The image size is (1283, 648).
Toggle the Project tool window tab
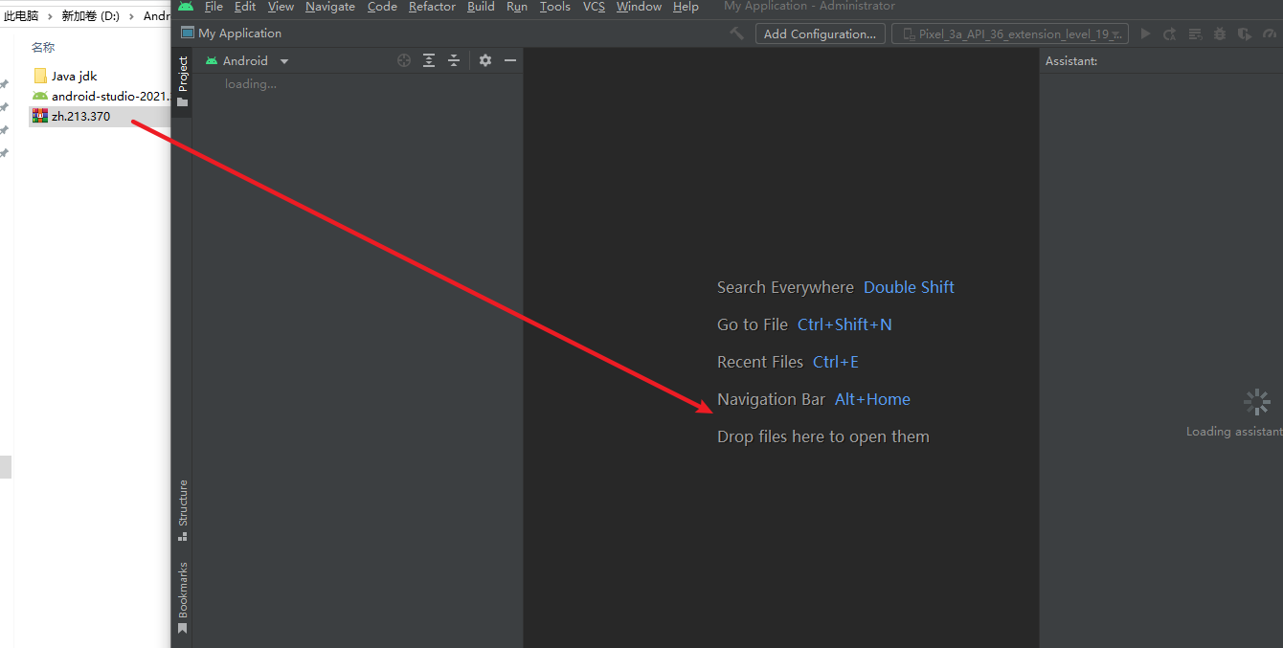182,81
